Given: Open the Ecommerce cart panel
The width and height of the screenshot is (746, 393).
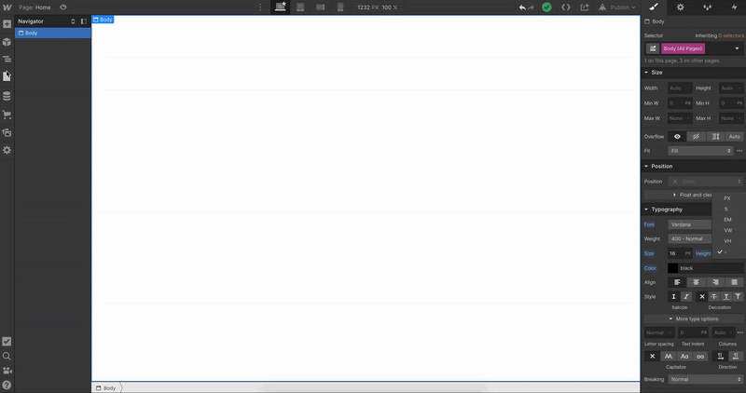Looking at the screenshot, I should pyautogui.click(x=7, y=115).
